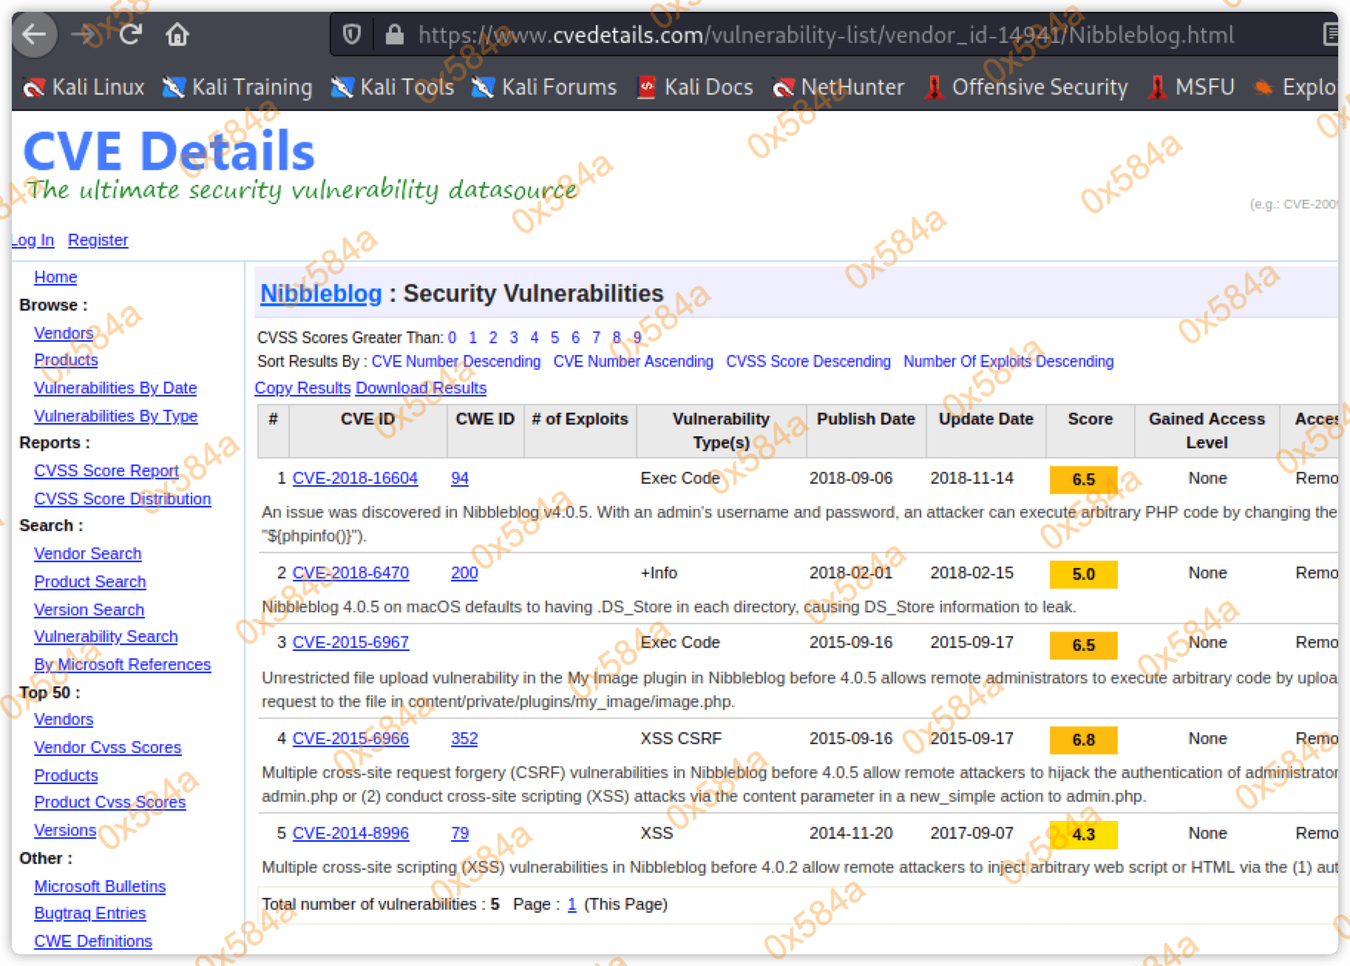Click the URL address bar
Screen dimensions: 1350x966
825,35
